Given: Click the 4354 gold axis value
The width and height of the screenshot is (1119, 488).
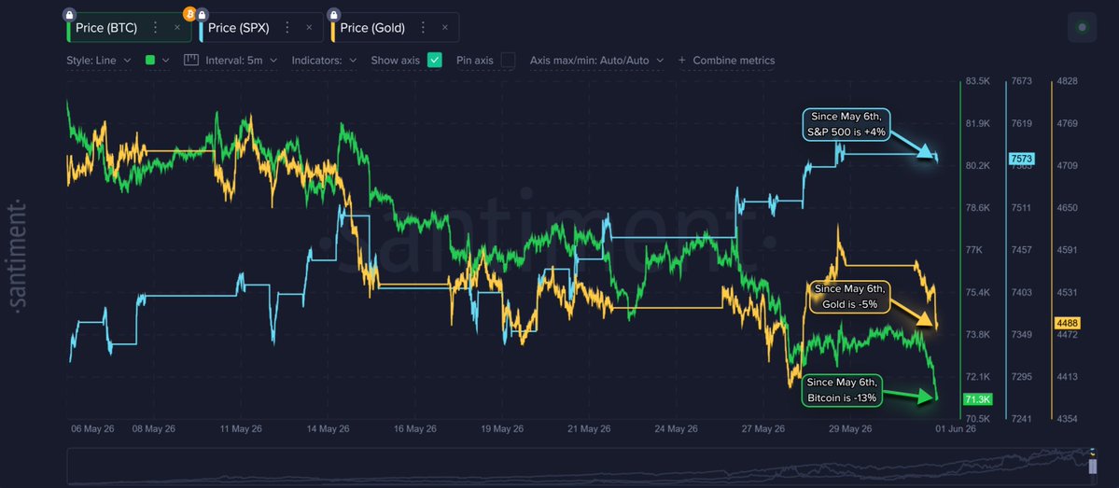Looking at the screenshot, I should [x=1068, y=419].
